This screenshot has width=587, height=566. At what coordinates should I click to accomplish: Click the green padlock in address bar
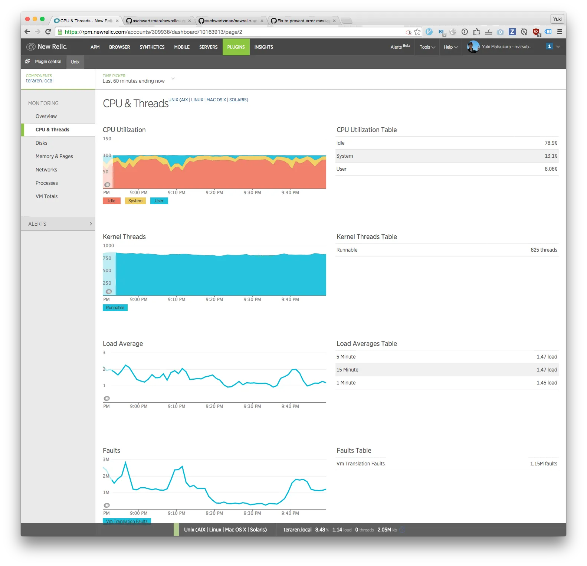60,32
